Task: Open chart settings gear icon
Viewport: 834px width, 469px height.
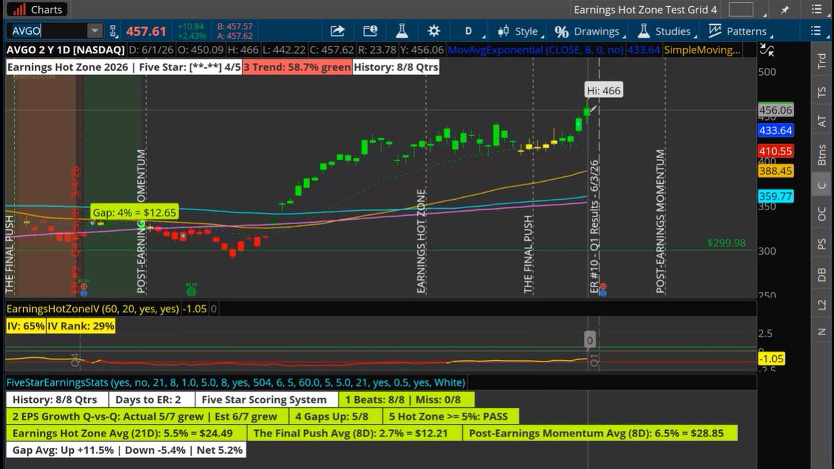Action: [434, 31]
